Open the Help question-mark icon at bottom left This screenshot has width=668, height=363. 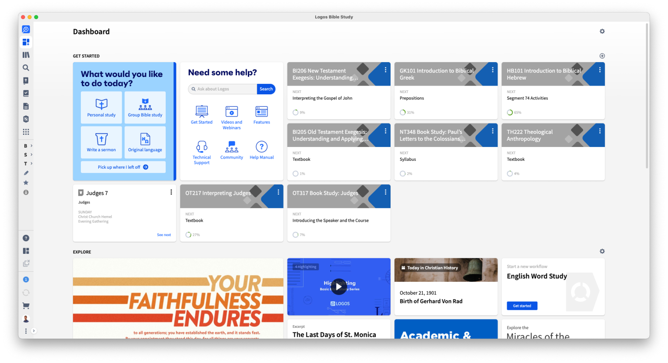click(26, 238)
